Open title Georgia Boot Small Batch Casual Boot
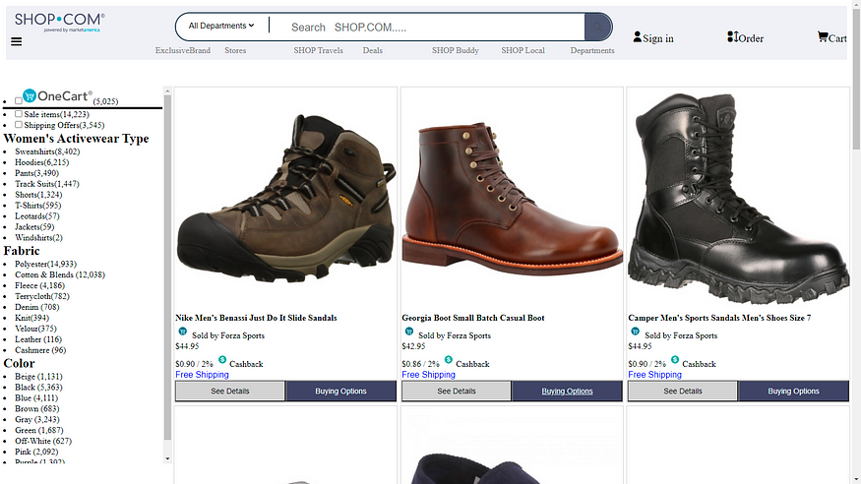Screen dimensions: 861x484 pos(472,318)
